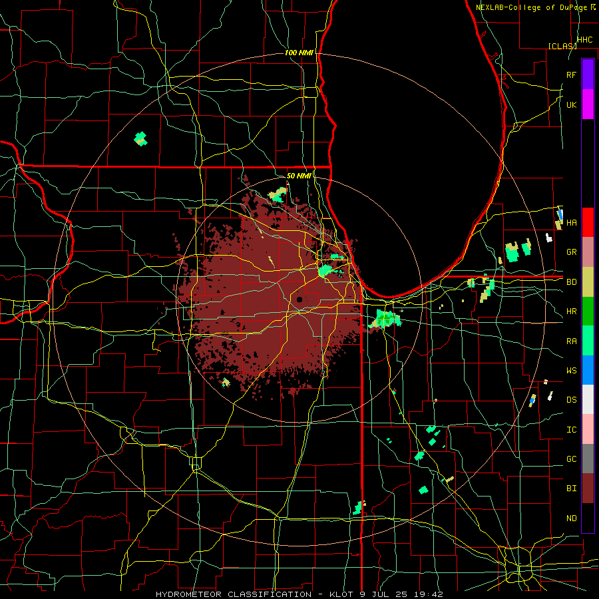Pick the dark green HR legend swatch
Screen dimensions: 599x599
[x=588, y=311]
